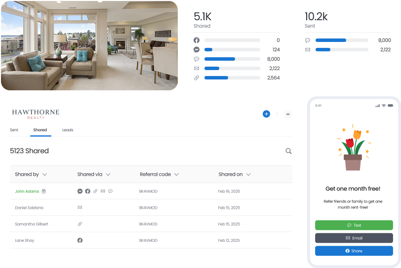
Task: Click the living room photo thumbnail
Action: pos(89,45)
